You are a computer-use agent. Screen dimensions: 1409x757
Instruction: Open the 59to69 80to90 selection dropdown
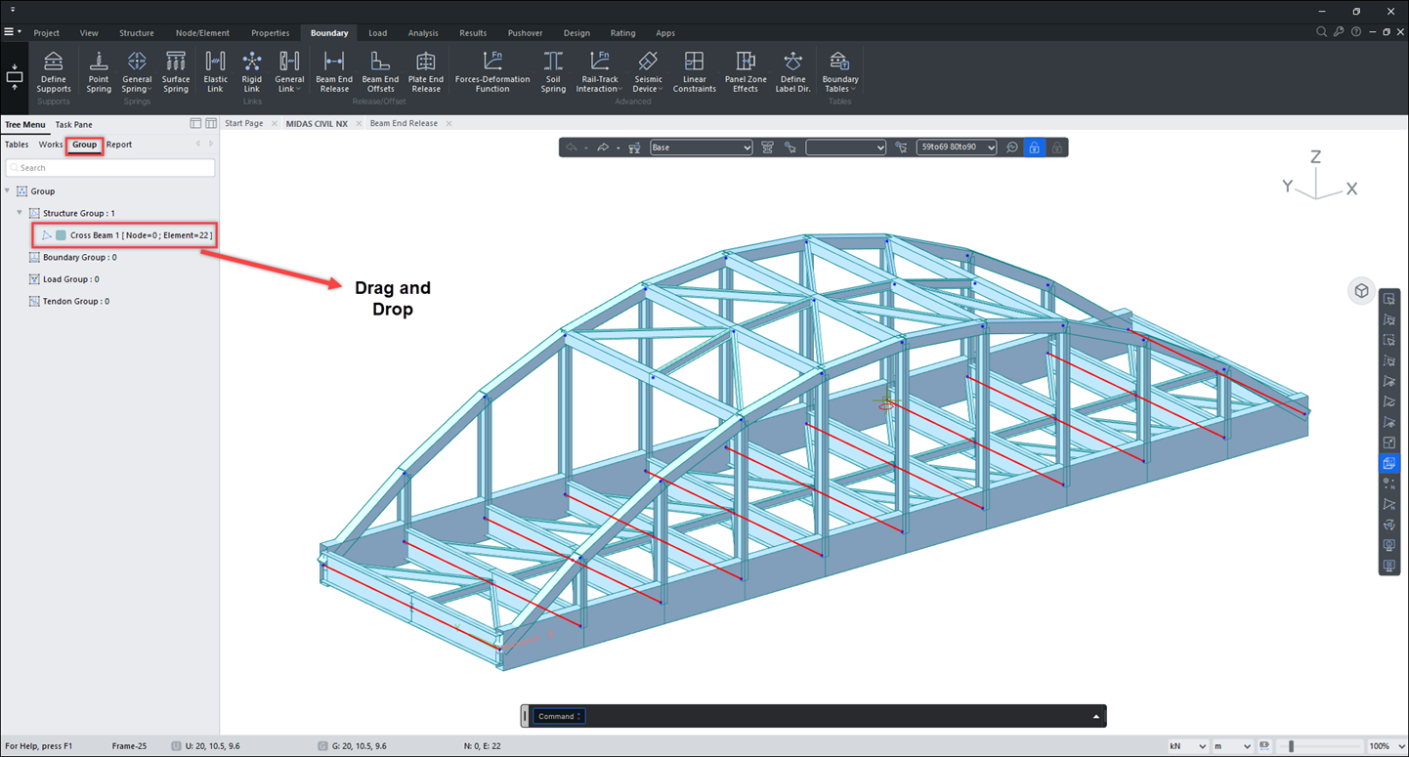pos(956,147)
